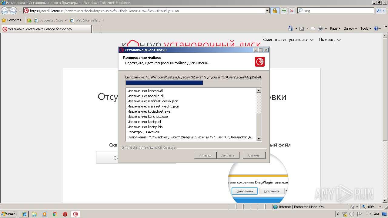388x218 pixels.
Task: Open the address bar URL dropdown
Action: pyautogui.click(x=267, y=11)
